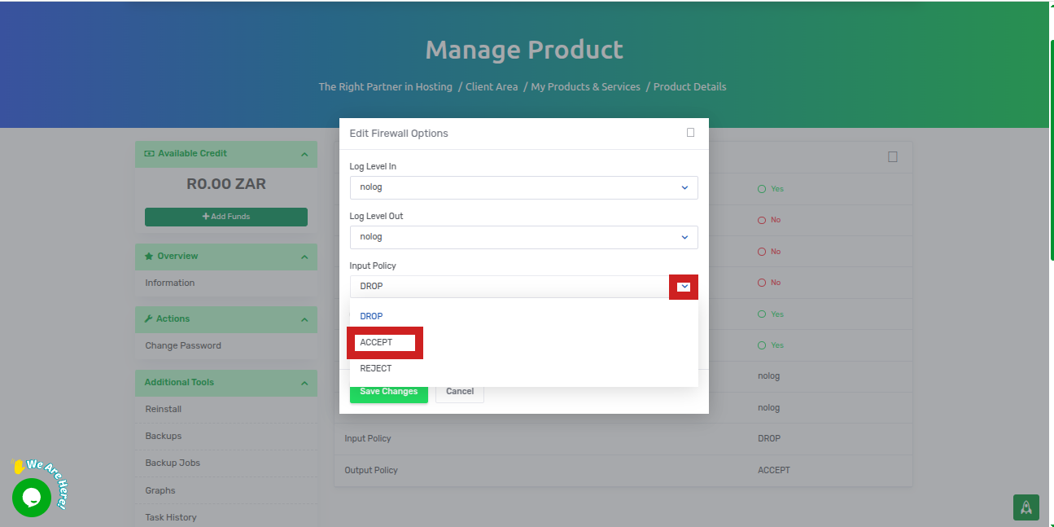Select REJECT from the Input Policy list
Screen dimensions: 1054x527
(x=376, y=368)
